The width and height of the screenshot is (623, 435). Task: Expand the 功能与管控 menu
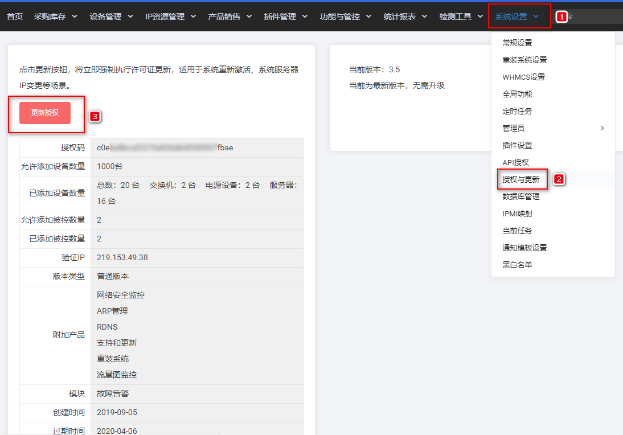(x=346, y=17)
